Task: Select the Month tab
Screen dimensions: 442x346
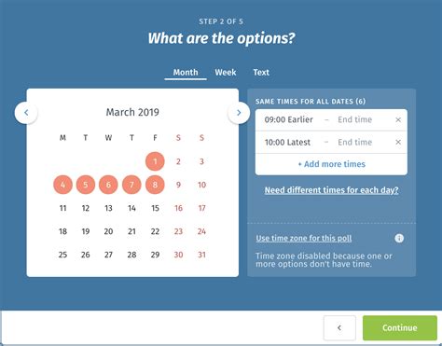Action: pos(186,73)
